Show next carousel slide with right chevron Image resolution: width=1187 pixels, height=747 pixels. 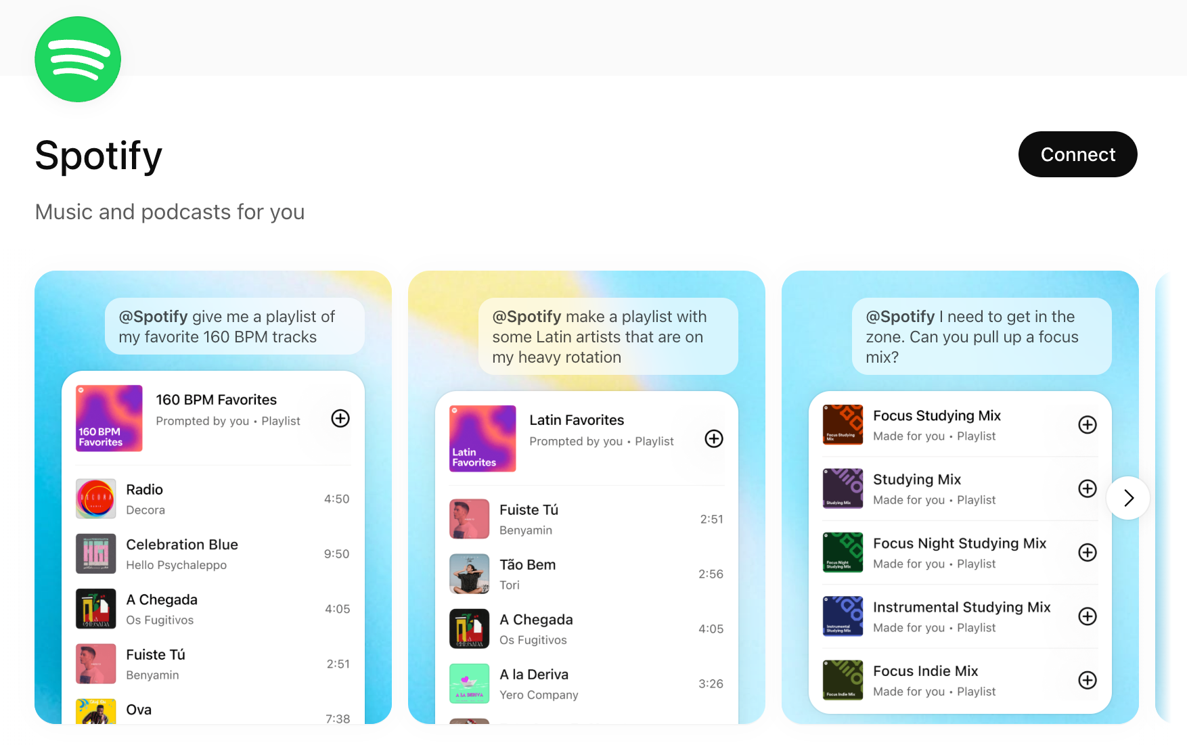[1128, 498]
